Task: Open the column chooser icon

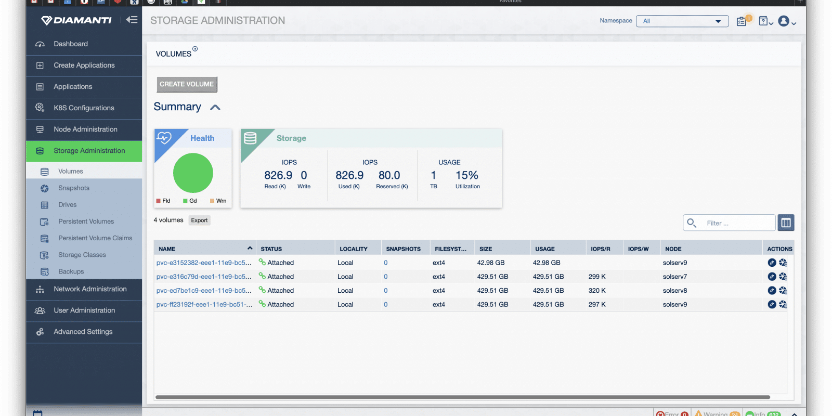Action: (786, 223)
